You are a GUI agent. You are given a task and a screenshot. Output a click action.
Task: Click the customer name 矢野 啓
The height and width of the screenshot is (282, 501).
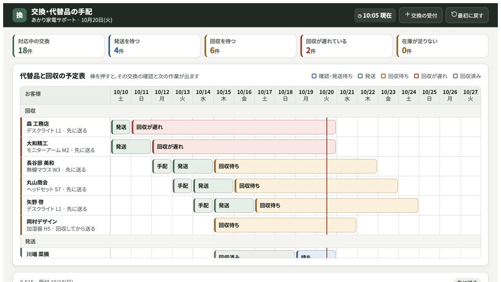coord(35,202)
